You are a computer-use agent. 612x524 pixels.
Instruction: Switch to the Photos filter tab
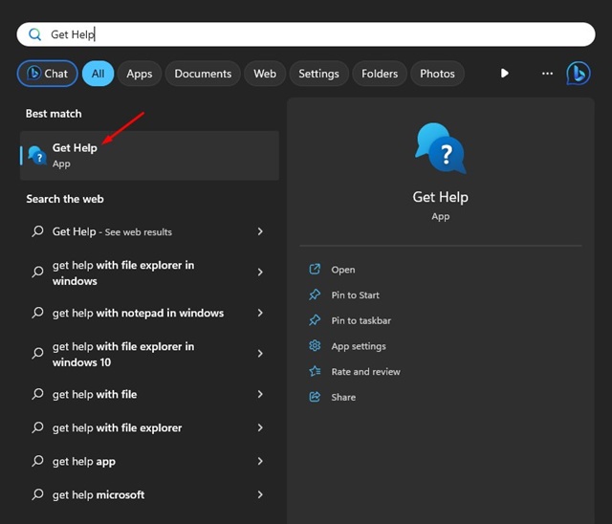(x=437, y=74)
